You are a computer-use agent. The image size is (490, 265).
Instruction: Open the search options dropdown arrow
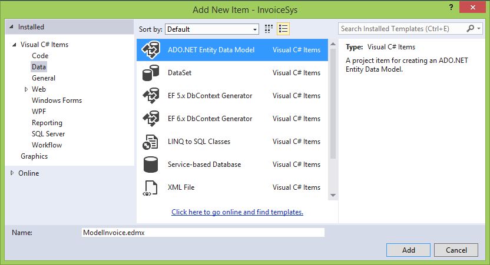(478, 29)
